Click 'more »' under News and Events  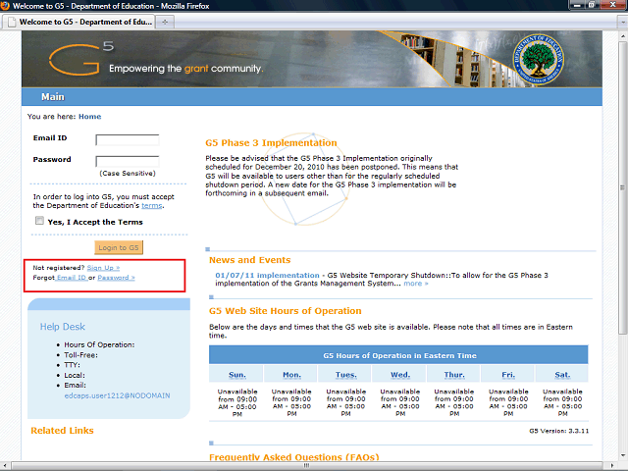(415, 285)
